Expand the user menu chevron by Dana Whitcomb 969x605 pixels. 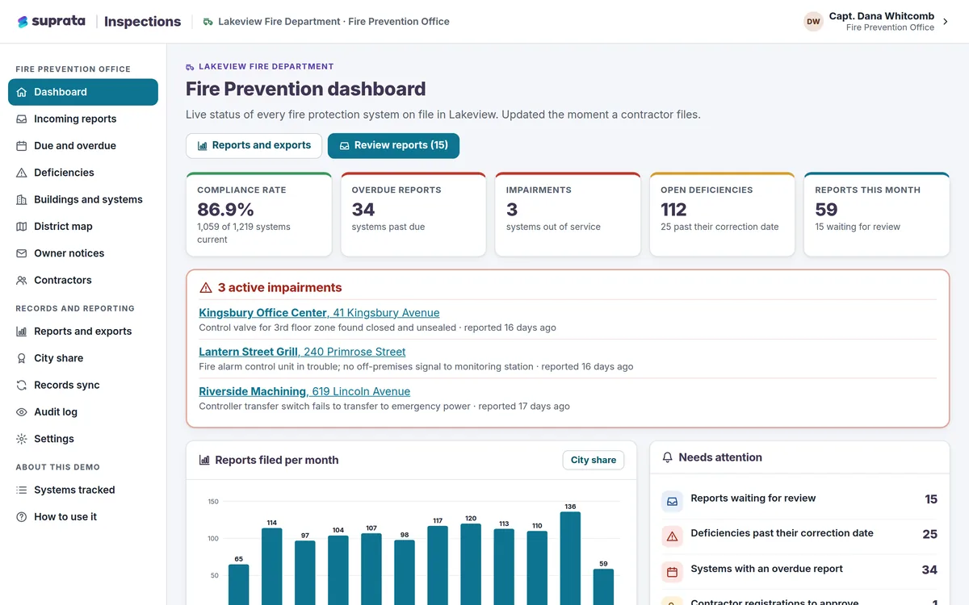point(945,22)
